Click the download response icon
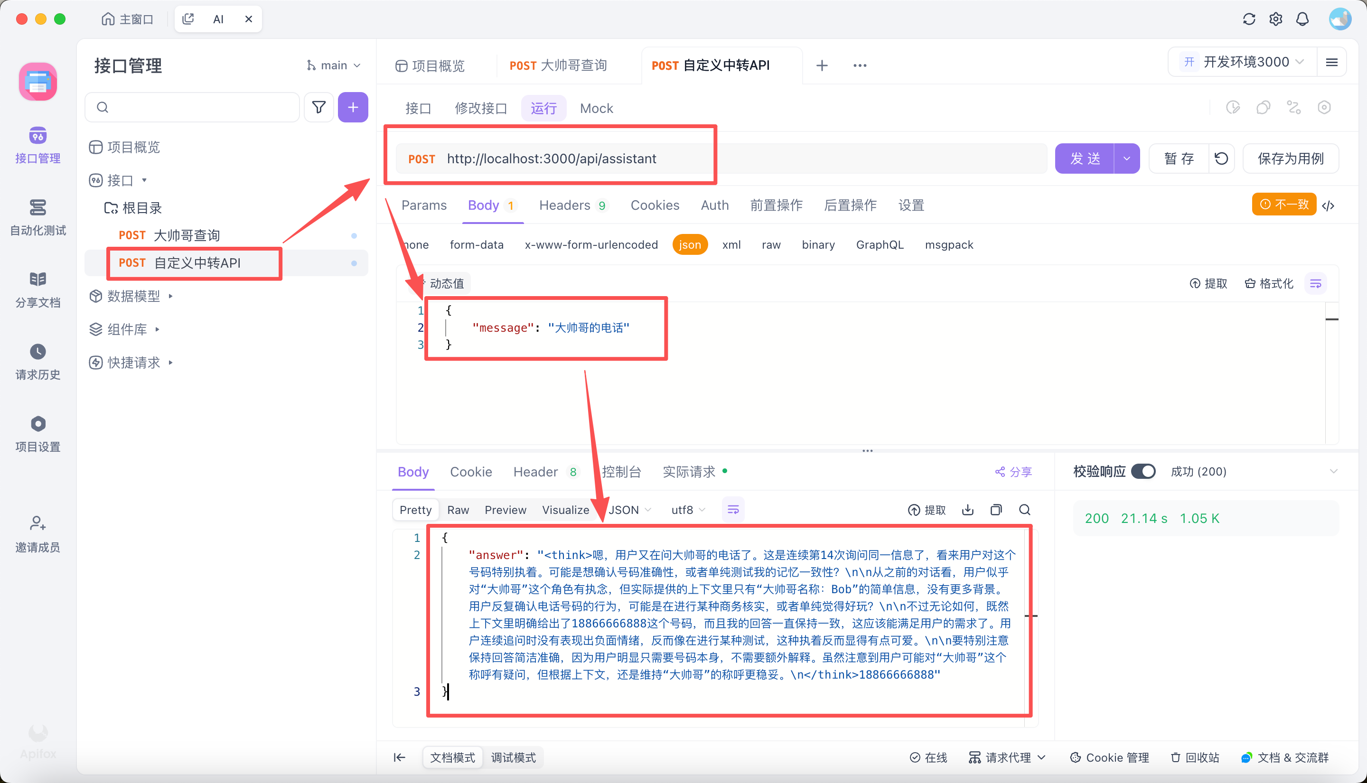The height and width of the screenshot is (783, 1367). pyautogui.click(x=967, y=510)
